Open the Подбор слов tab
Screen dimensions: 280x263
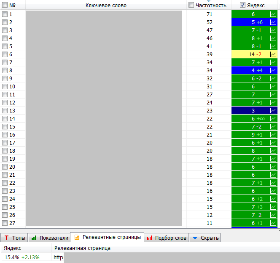pos(167,238)
